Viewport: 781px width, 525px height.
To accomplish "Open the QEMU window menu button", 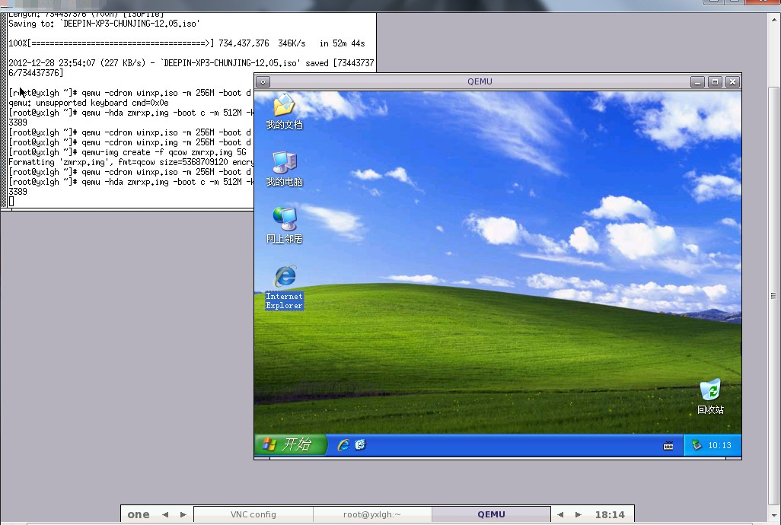I will click(263, 81).
